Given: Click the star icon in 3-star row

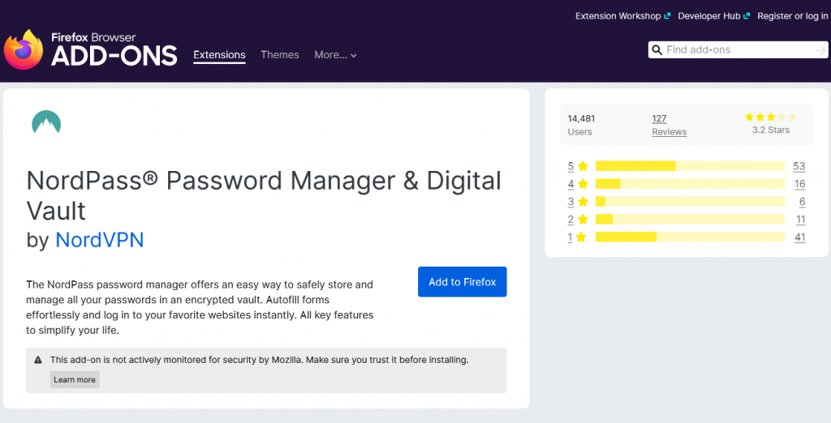Looking at the screenshot, I should [x=583, y=201].
